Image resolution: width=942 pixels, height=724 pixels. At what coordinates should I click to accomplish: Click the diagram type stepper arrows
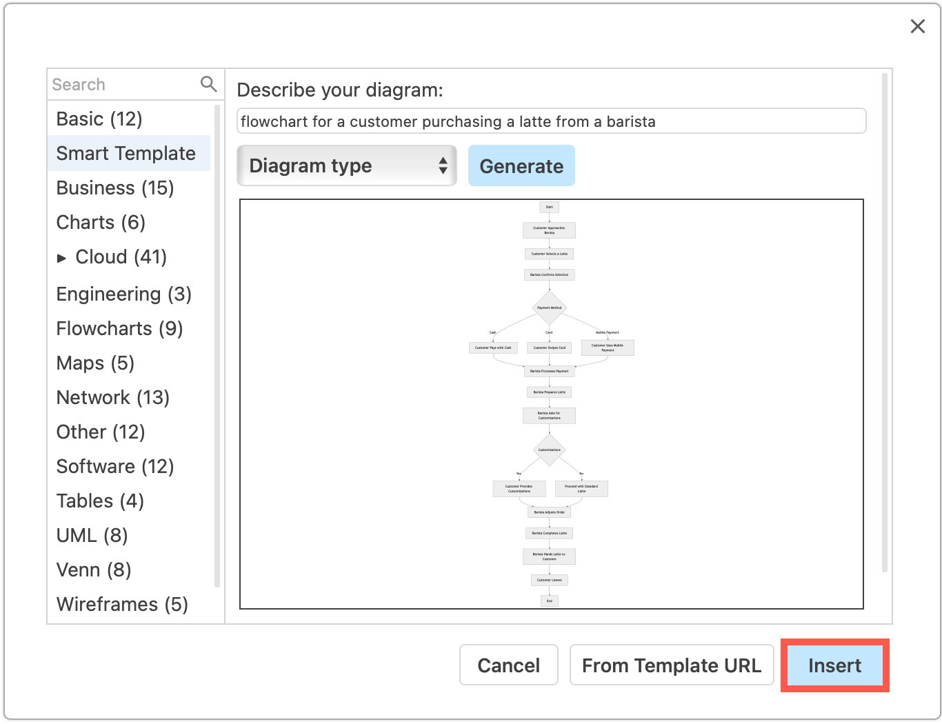click(443, 165)
